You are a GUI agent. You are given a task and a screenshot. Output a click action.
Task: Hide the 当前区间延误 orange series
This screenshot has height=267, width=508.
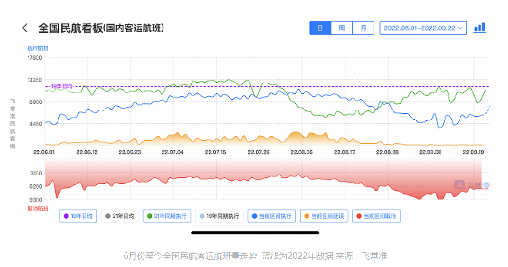(x=324, y=216)
